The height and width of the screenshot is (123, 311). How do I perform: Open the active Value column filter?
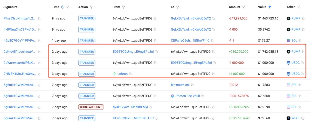(269, 7)
